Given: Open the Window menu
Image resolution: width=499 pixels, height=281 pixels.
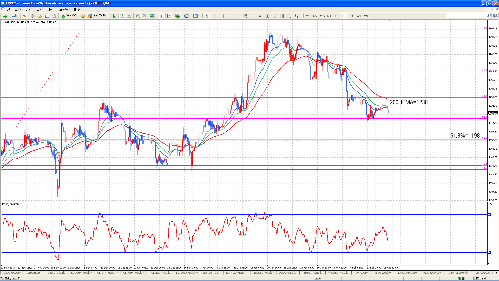Looking at the screenshot, I should pyautogui.click(x=64, y=9).
